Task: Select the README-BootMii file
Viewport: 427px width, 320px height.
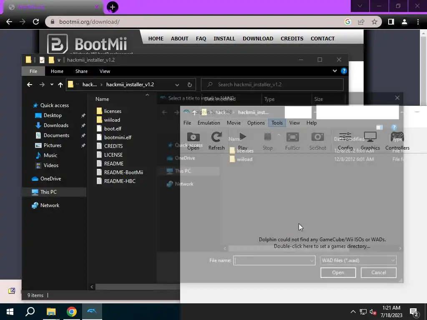Action: 120,172
